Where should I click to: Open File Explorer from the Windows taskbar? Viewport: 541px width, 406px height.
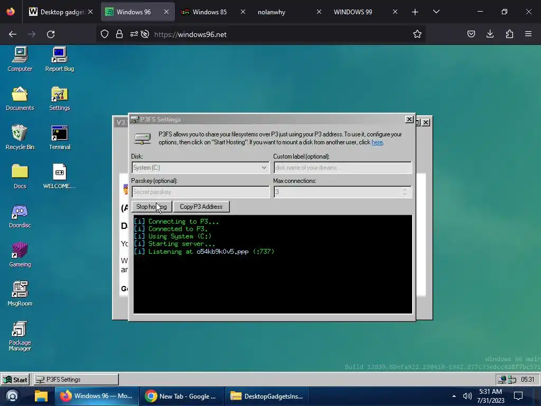[41, 396]
